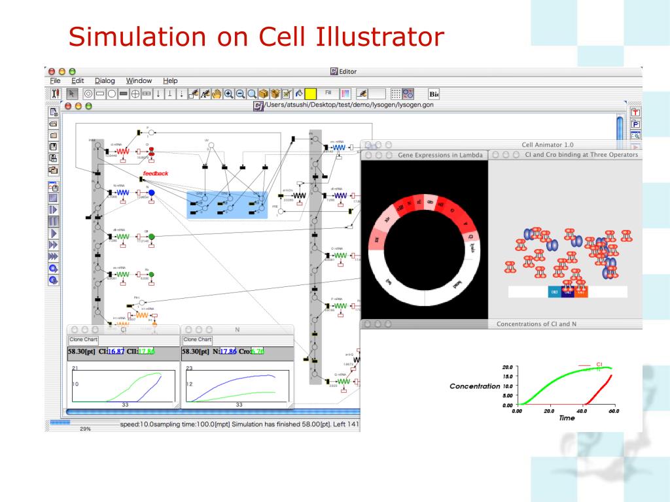Click the CII value 17.86 field
Screen dimensions: 670x502
pyautogui.click(x=146, y=351)
